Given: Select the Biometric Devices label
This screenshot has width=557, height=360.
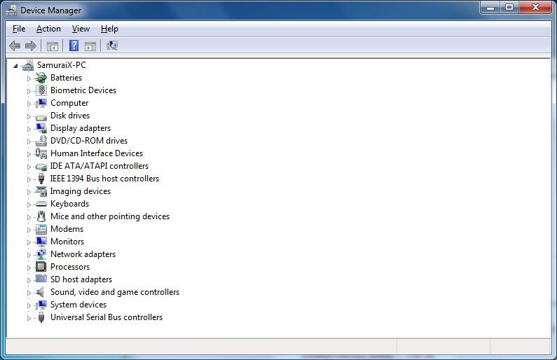Looking at the screenshot, I should 83,90.
